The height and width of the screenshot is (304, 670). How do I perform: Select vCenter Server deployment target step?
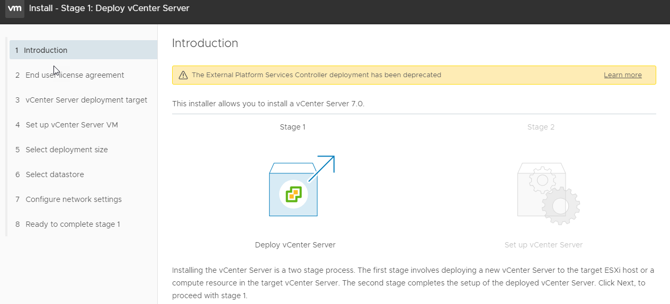coord(86,100)
